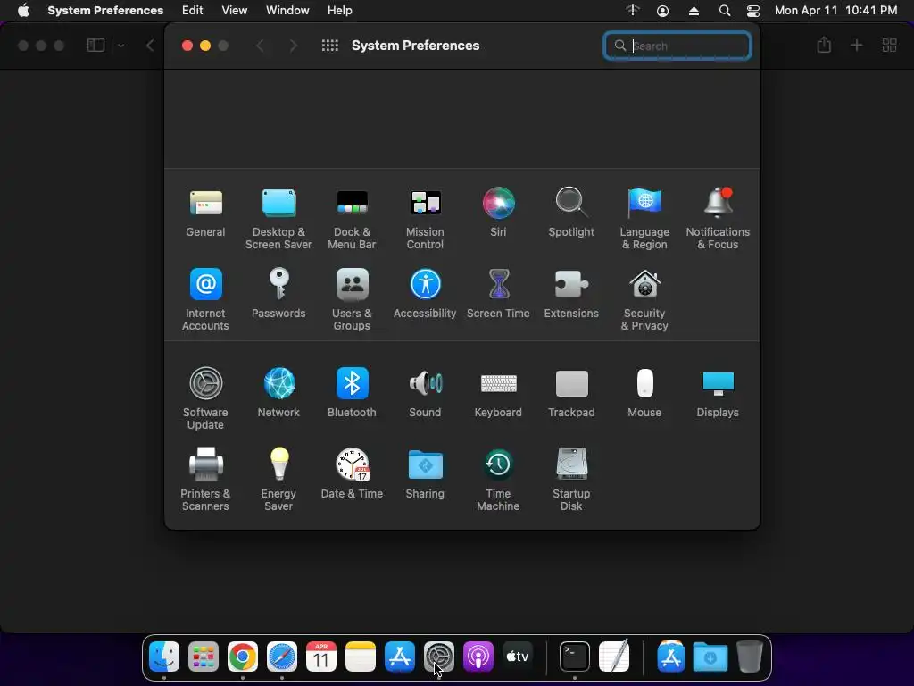
Task: Show tab overview in the background window
Action: [x=890, y=45]
